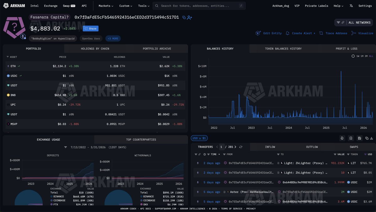Open the Markets dropdown menu
The width and height of the screenshot is (376, 212).
(106, 6)
